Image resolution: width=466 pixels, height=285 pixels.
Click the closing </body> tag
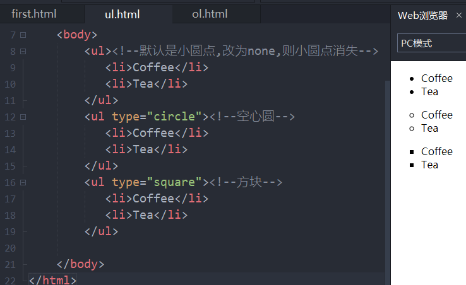pyautogui.click(x=81, y=264)
